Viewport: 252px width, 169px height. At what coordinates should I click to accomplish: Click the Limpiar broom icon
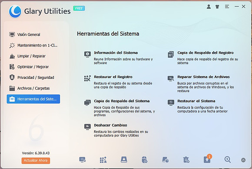tap(12, 56)
